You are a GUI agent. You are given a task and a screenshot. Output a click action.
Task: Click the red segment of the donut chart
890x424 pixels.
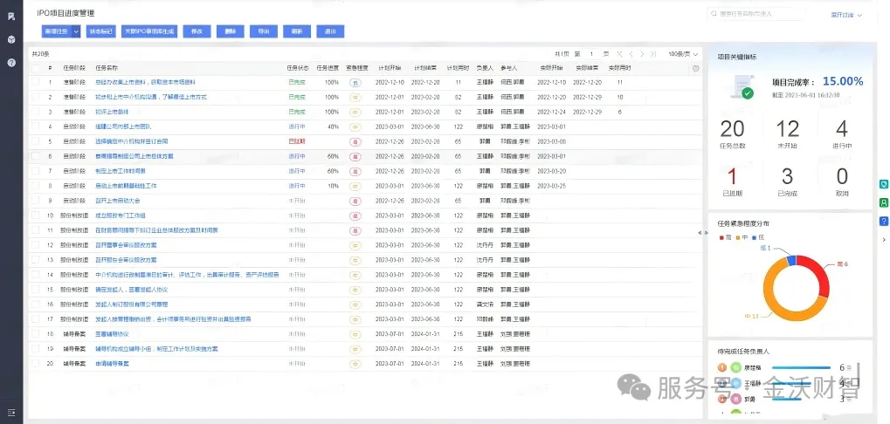[818, 271]
